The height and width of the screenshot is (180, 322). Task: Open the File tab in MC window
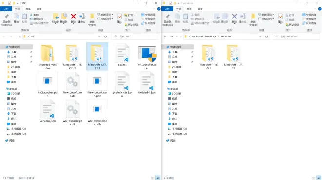coord(6,9)
